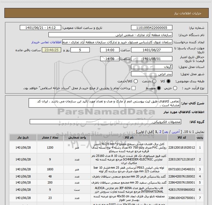Click delivery city field بندر انزلی
Viewport: 212px width, 205px height.
coord(151,74)
